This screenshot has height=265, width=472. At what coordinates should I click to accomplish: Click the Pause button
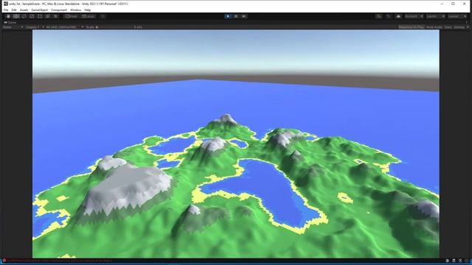click(236, 16)
